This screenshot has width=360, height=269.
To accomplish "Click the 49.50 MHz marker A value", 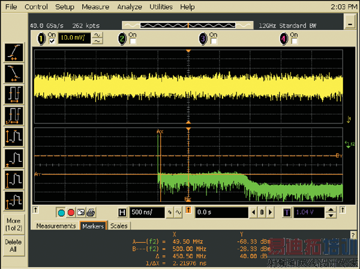I will tap(188, 241).
